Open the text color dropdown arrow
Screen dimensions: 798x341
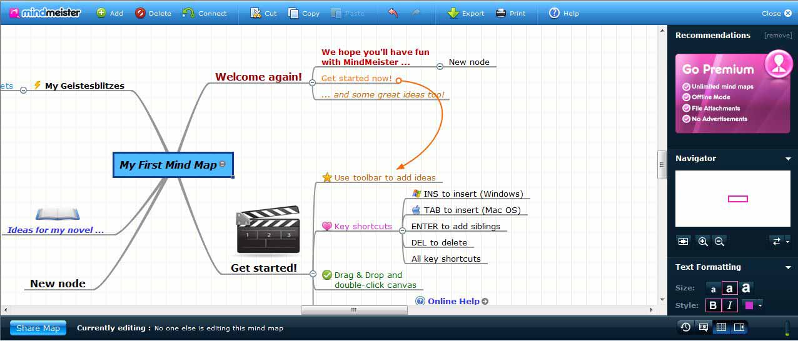[x=760, y=305]
